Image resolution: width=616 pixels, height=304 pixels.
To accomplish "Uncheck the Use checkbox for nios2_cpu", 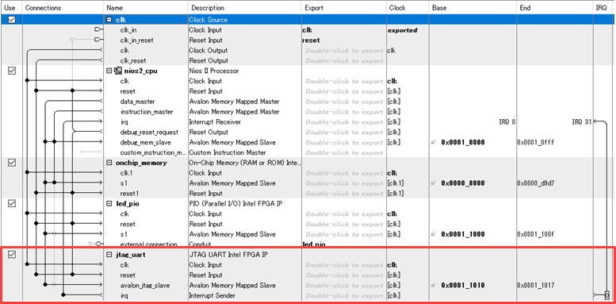I will point(12,71).
